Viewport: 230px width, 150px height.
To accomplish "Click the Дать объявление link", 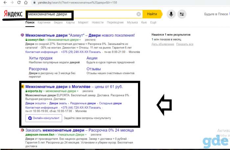I will pyautogui.click(x=163, y=44).
